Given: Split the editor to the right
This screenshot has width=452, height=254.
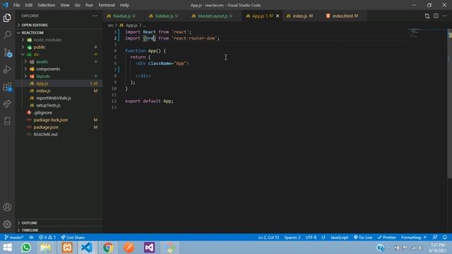Looking at the screenshot, I should [436, 16].
